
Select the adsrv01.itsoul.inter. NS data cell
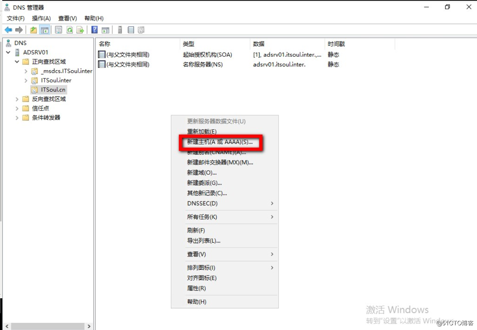[279, 64]
